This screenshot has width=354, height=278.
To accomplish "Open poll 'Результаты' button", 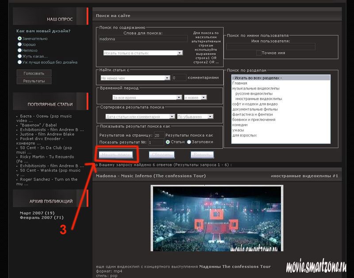I will pyautogui.click(x=34, y=81).
